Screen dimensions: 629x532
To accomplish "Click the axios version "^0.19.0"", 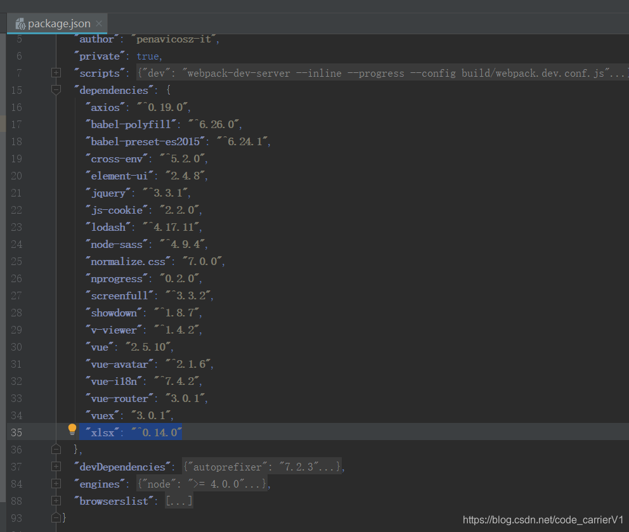I will tap(163, 108).
